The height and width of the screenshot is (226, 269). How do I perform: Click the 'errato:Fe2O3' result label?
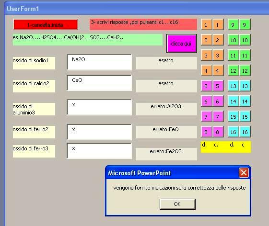(x=166, y=154)
